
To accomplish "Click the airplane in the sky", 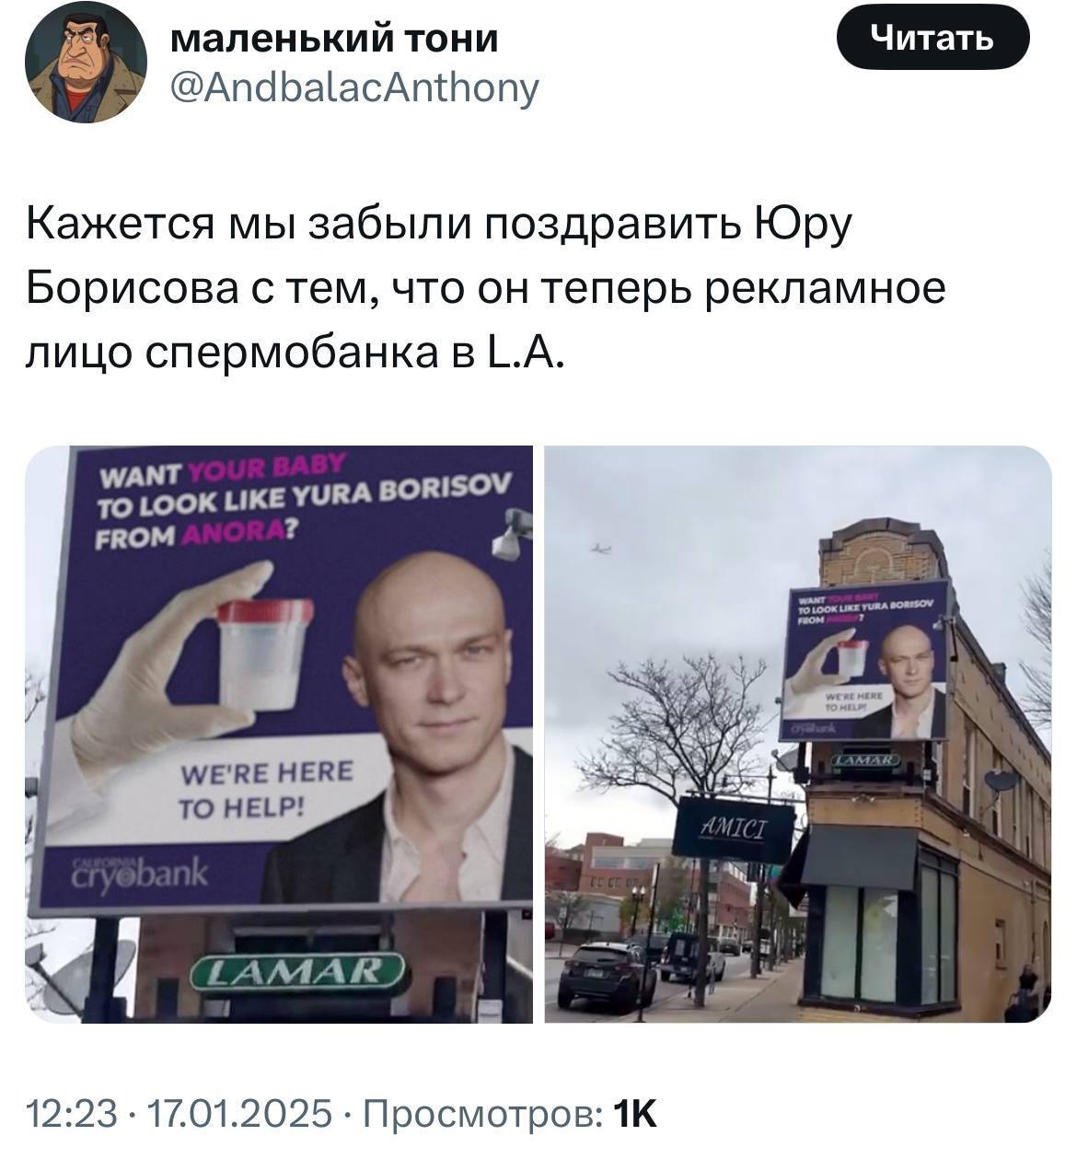I will coord(600,548).
